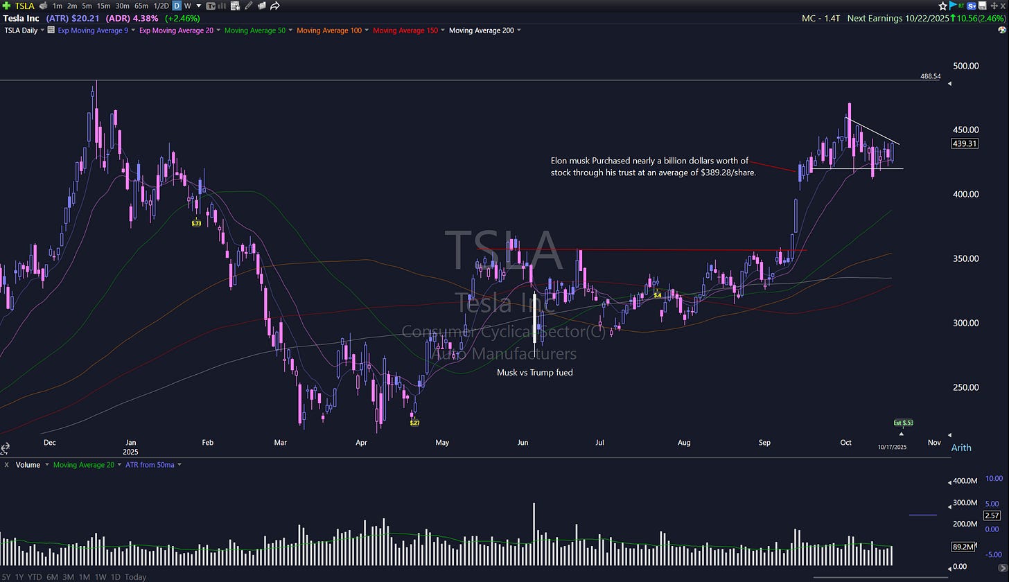Select the YTD range button
This screenshot has height=582, width=1009.
(x=34, y=577)
